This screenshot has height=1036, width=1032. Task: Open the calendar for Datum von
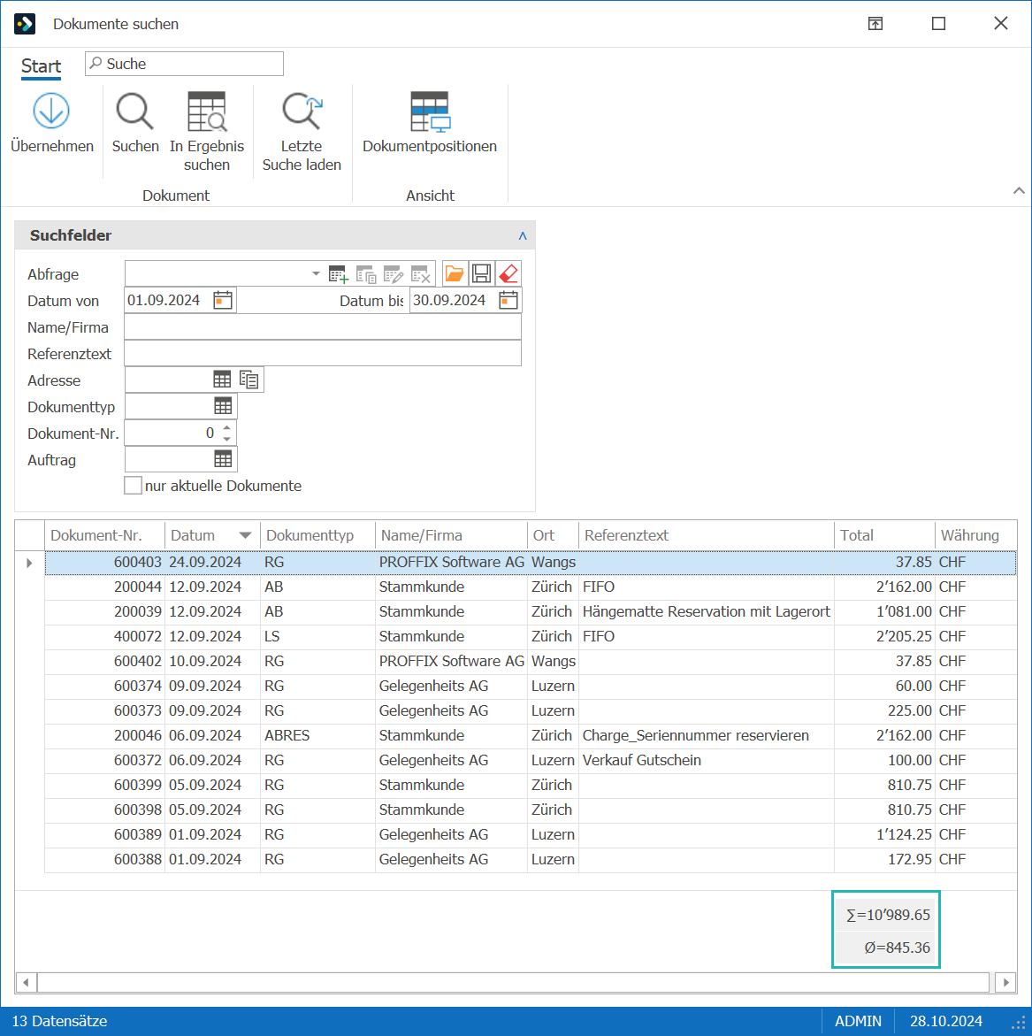pyautogui.click(x=223, y=300)
